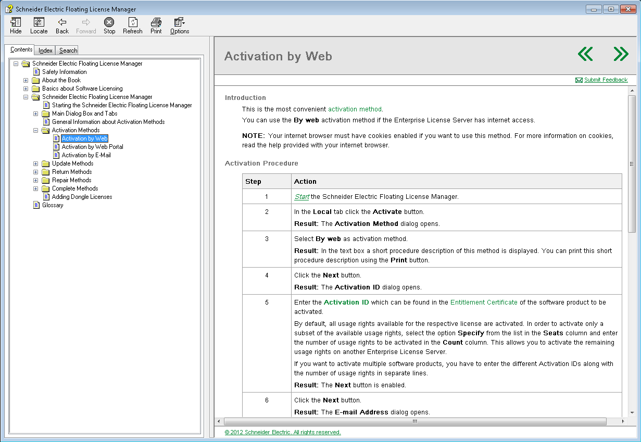Select Activation by Web tree item
This screenshot has height=442, width=641.
pos(84,138)
